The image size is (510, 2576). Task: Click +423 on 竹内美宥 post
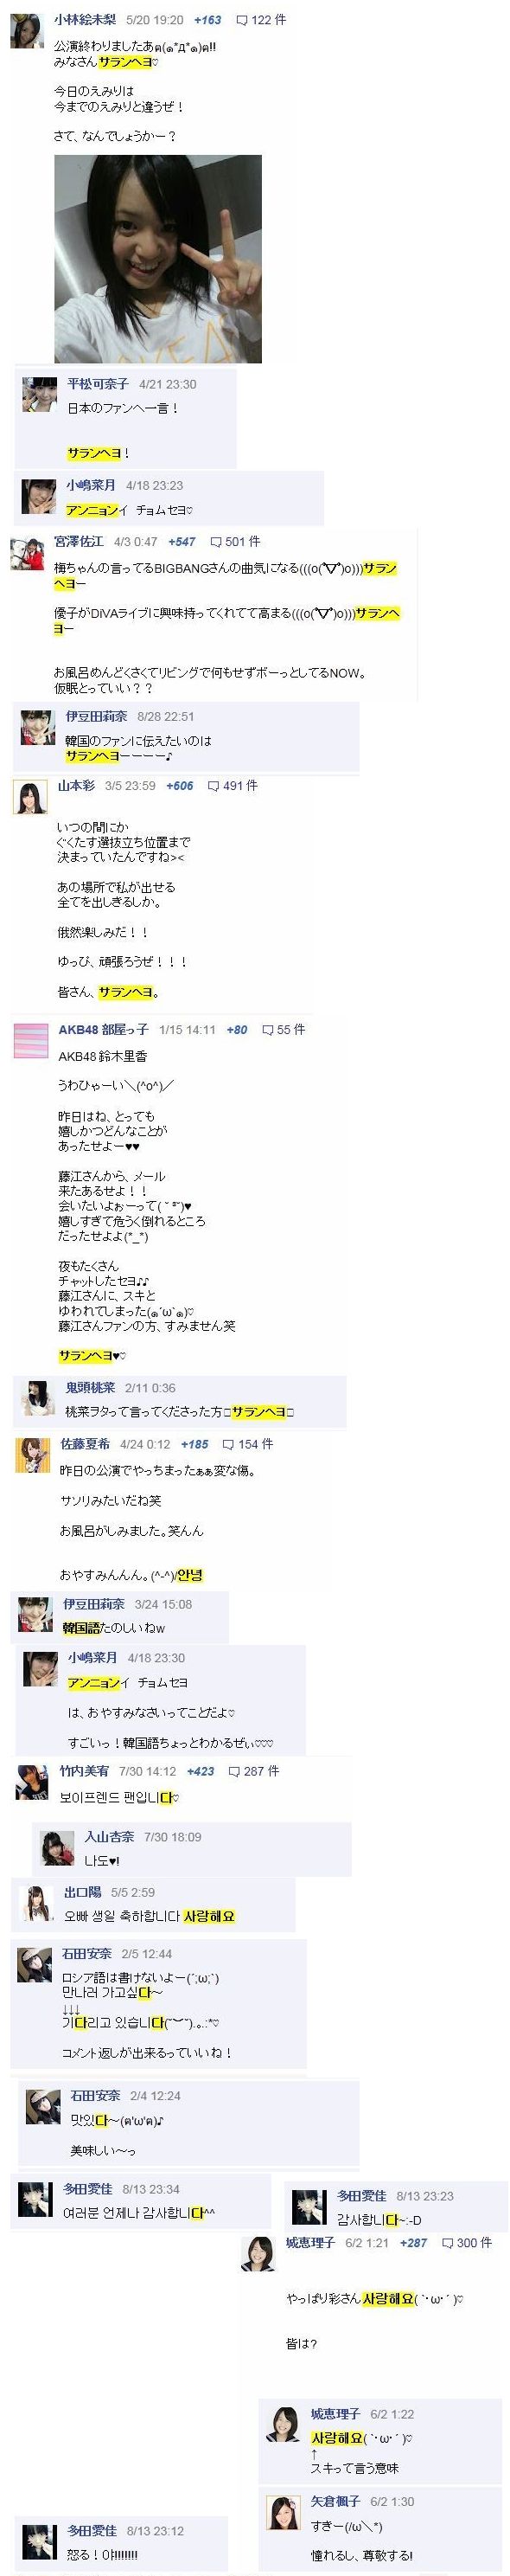click(x=201, y=1771)
